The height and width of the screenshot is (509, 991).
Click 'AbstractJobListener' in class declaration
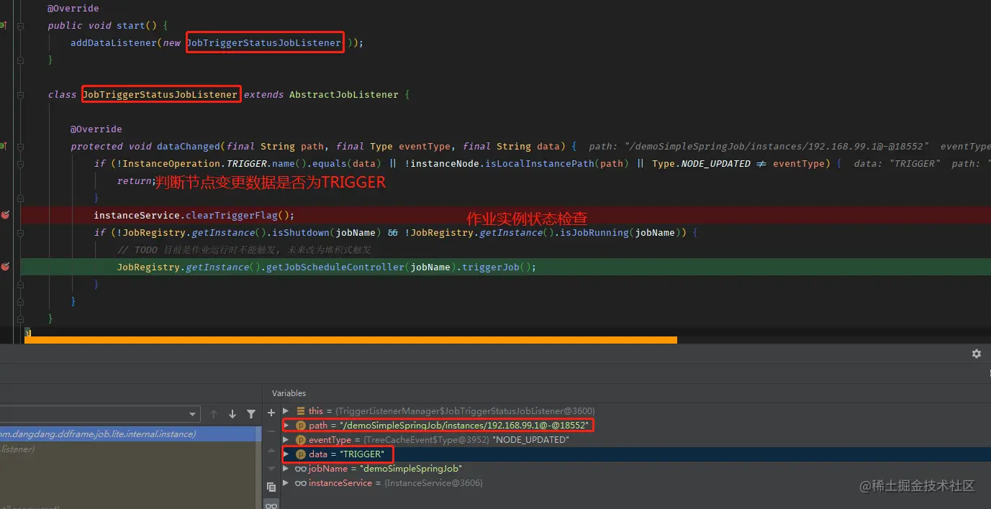pos(343,94)
